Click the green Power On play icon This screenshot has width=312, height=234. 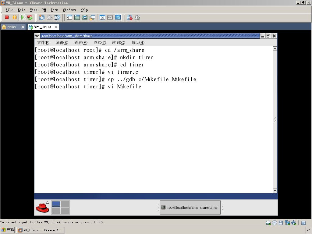tap(22, 17)
